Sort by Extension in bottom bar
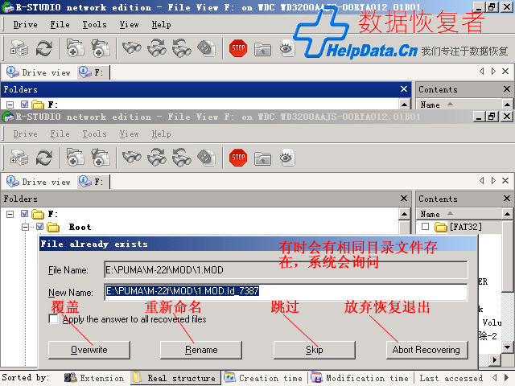The image size is (515, 386). point(94,378)
